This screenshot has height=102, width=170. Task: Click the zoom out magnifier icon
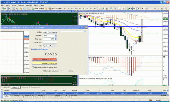pos(115,9)
